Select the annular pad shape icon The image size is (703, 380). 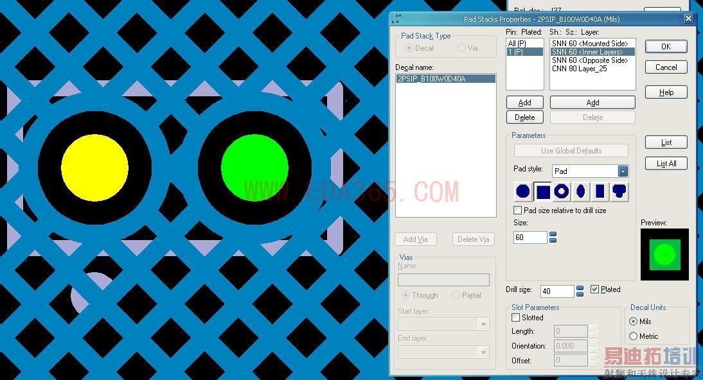click(562, 191)
